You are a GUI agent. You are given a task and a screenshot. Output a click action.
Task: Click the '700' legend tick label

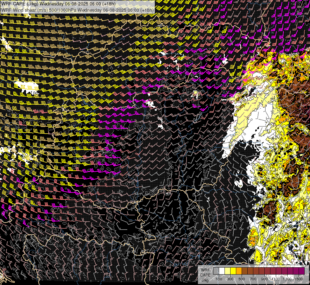click(253, 279)
